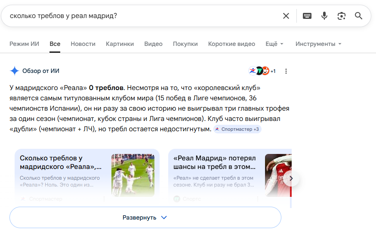The image size is (376, 232).
Task: Switch to Режим ИИ tab
Action: pos(24,44)
